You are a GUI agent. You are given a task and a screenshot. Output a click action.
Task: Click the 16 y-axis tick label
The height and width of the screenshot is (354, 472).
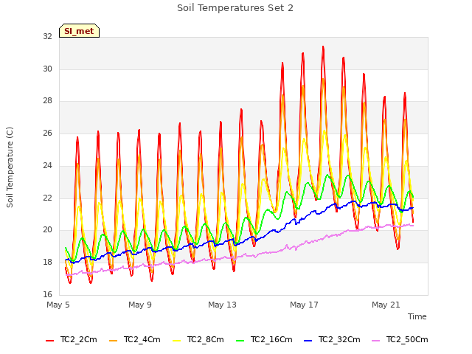pyautogui.click(x=47, y=294)
